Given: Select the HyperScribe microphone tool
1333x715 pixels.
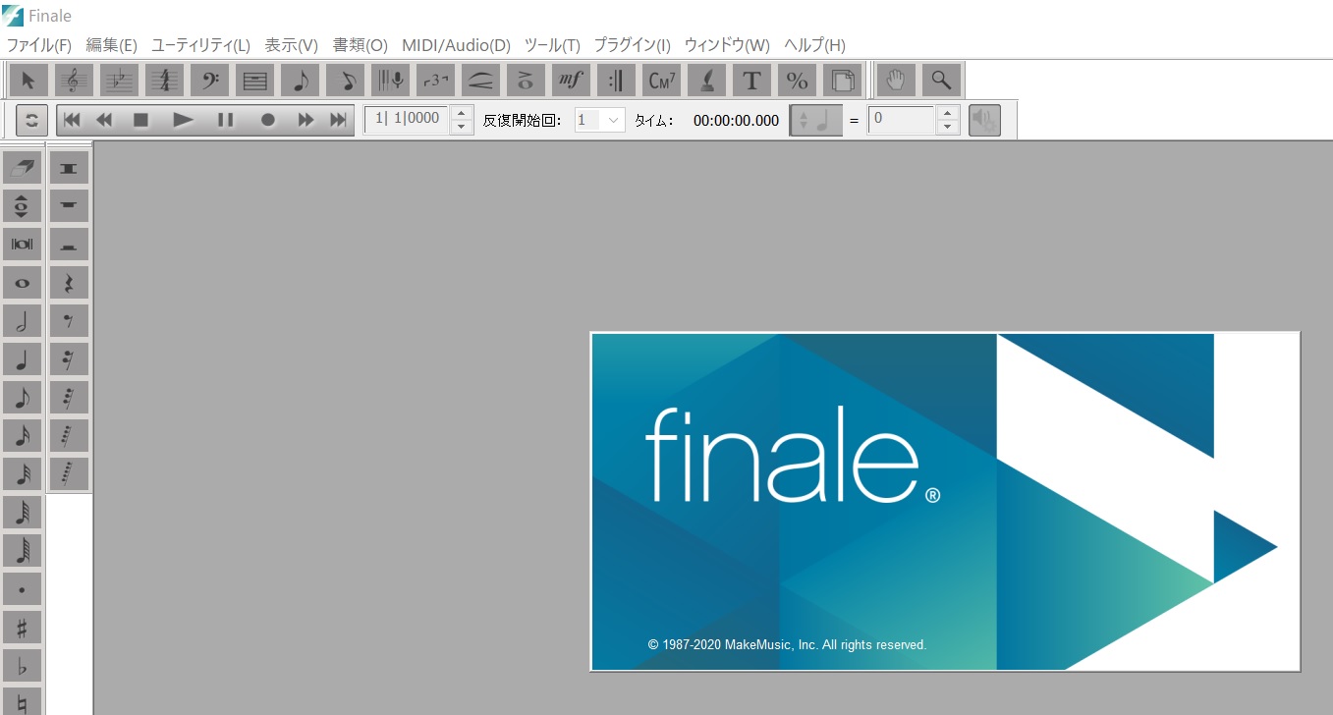Looking at the screenshot, I should (390, 80).
